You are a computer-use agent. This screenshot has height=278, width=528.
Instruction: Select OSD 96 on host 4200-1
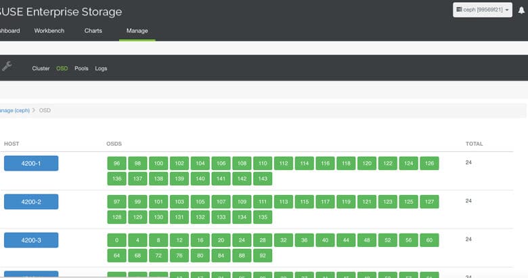(117, 163)
